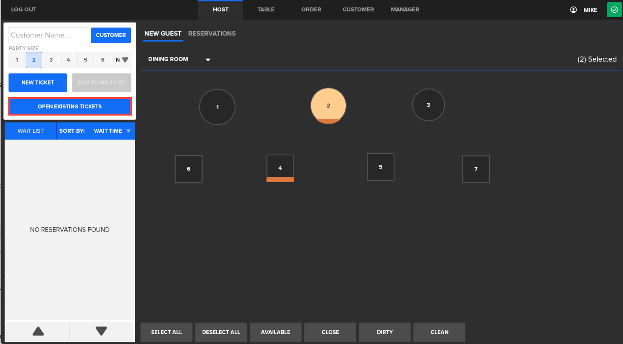Click Open Existing Tickets button
The image size is (623, 344).
(x=70, y=107)
